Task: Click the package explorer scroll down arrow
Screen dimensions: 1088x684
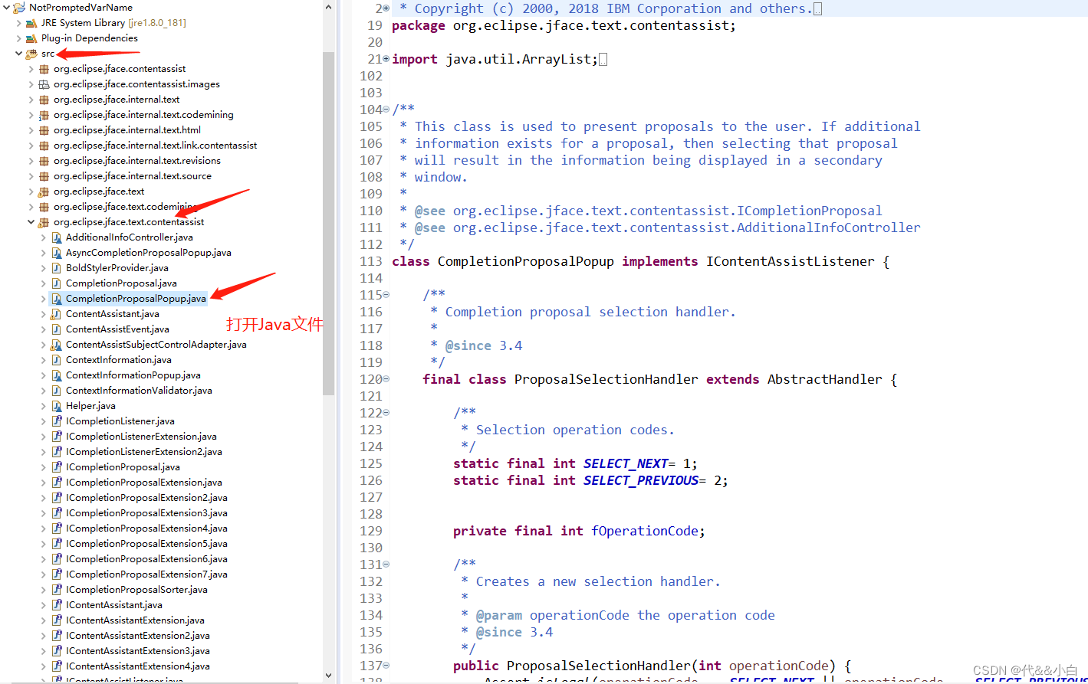Action: (329, 676)
